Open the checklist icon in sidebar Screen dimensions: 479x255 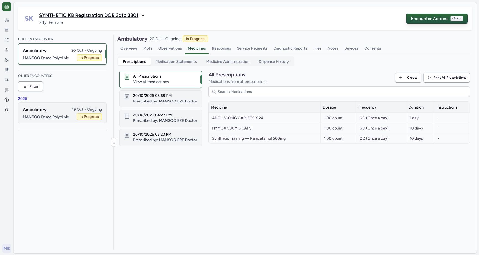[7, 40]
